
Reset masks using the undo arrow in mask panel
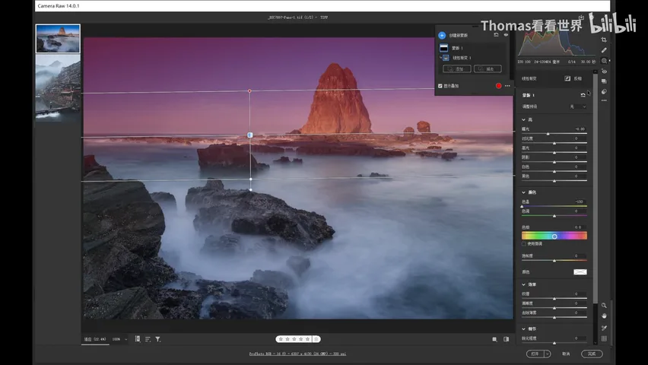tap(497, 35)
